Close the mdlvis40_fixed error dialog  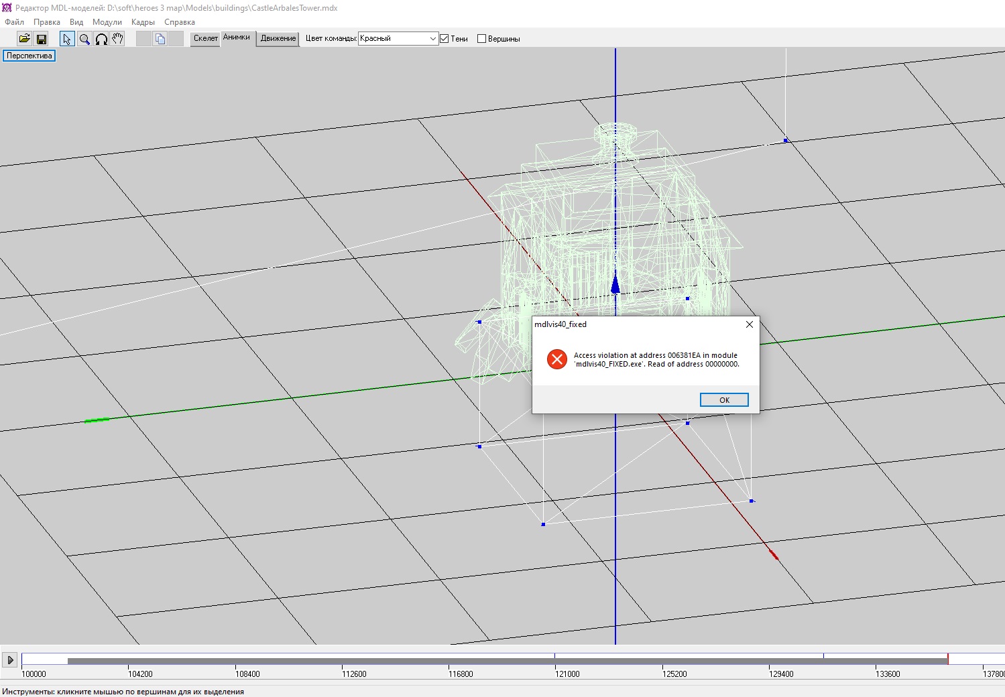(750, 324)
